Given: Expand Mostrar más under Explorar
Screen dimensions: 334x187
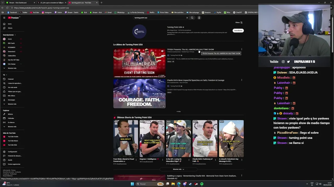Looking at the screenshot, I should click(x=12, y=126).
